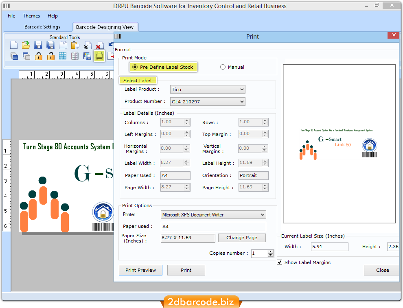Send object to back icon
403x308 pixels.
tap(26, 56)
